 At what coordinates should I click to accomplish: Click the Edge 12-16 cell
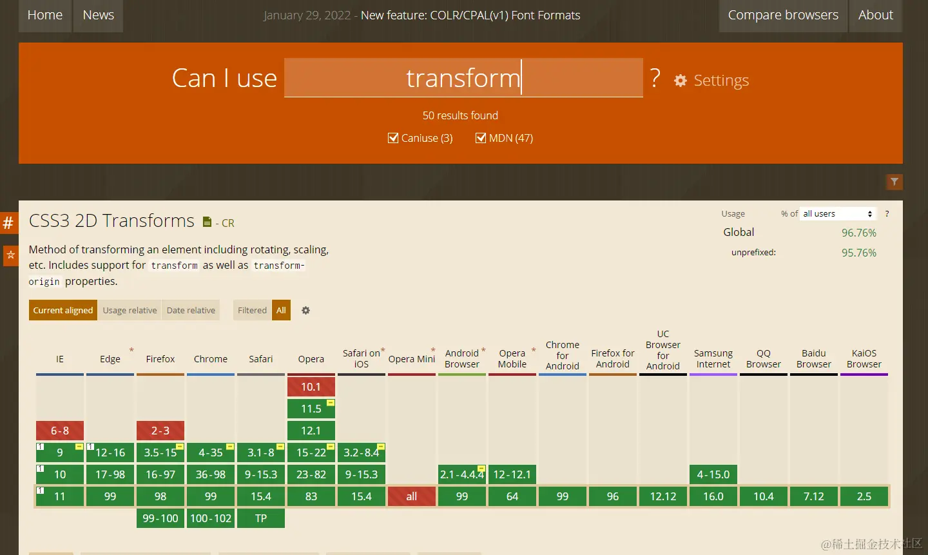pyautogui.click(x=110, y=453)
